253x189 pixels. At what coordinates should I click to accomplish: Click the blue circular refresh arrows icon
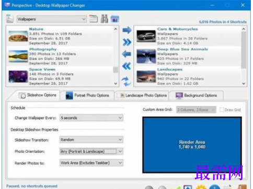coord(126,81)
